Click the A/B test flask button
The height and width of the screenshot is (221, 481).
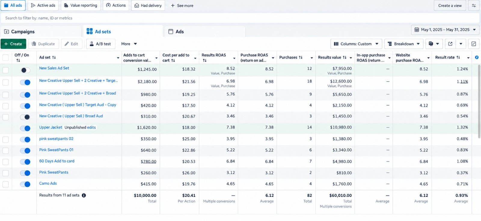[x=100, y=44]
